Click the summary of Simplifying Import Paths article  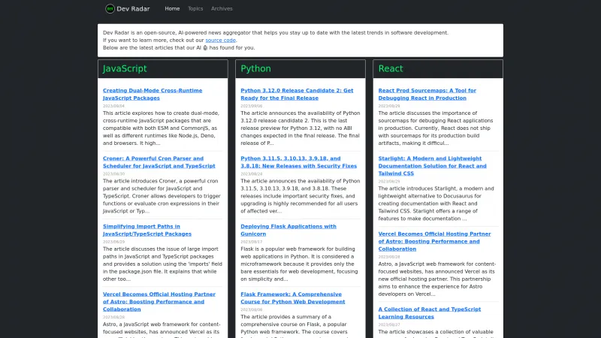tap(162, 264)
